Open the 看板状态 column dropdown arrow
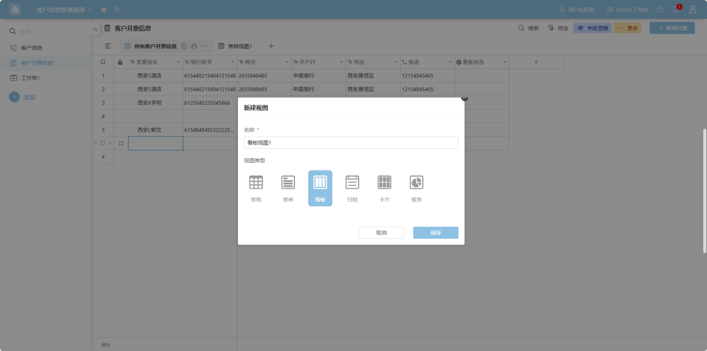This screenshot has height=351, width=707. pos(504,62)
